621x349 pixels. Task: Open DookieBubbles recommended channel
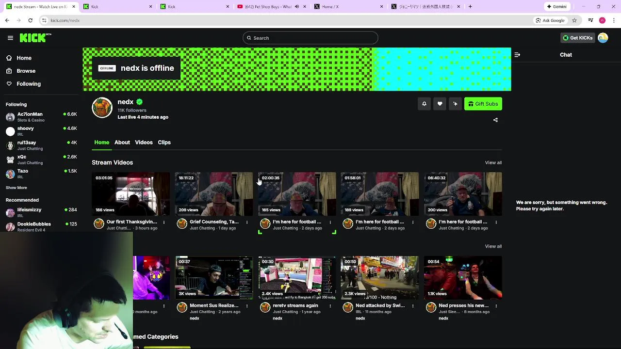tap(41, 226)
